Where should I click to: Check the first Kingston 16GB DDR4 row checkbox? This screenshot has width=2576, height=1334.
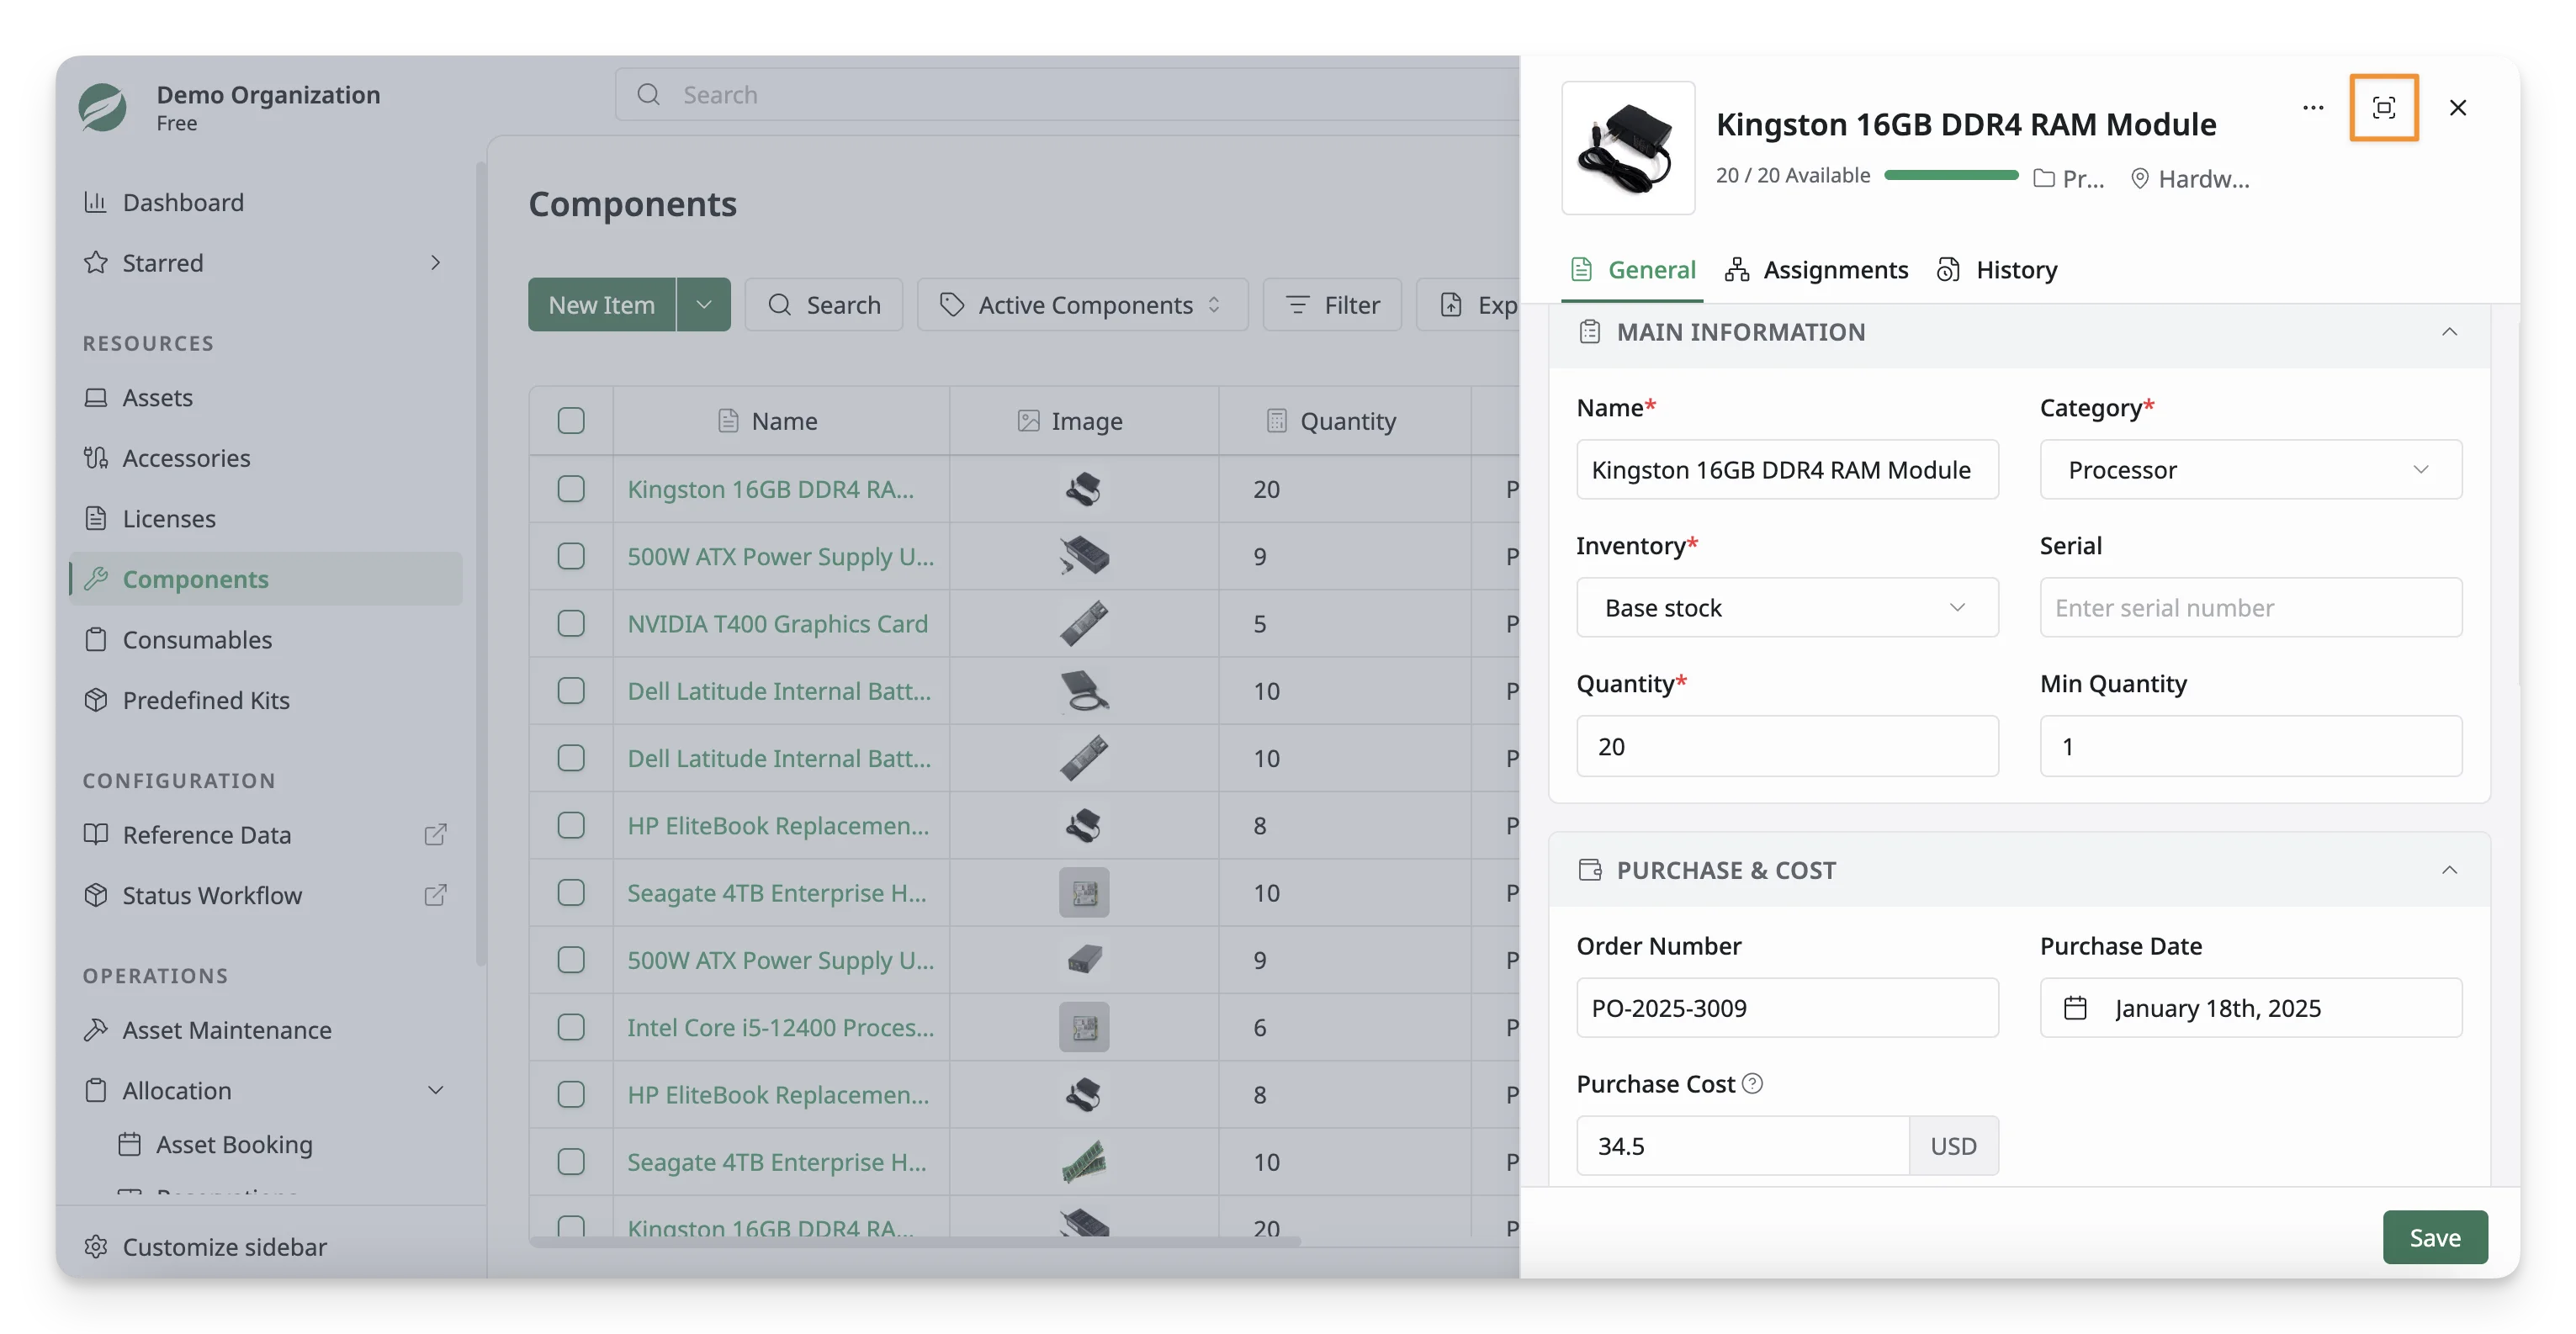pos(571,488)
